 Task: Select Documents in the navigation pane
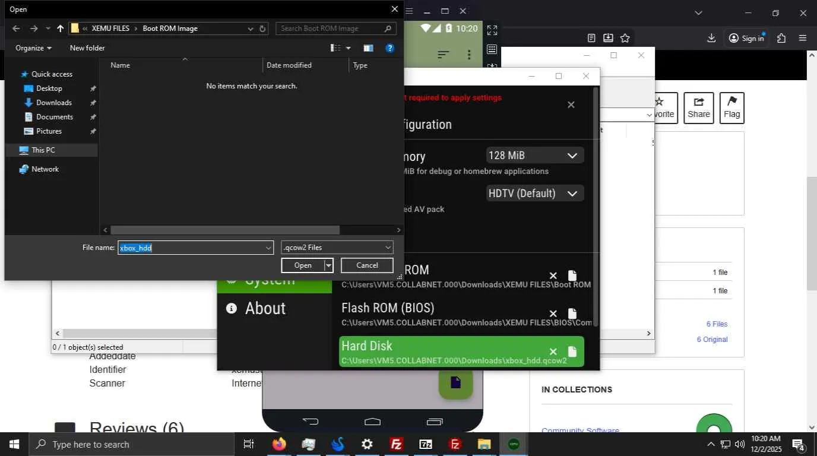[x=55, y=117]
